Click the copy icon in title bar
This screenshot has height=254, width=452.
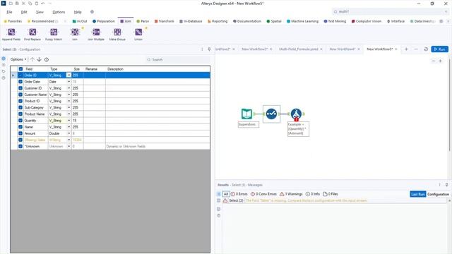pyautogui.click(x=30, y=4)
